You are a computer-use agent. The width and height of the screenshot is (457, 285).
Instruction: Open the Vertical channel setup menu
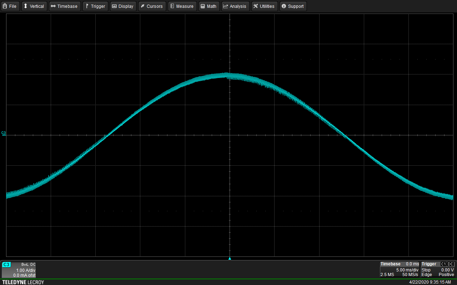[x=34, y=6]
